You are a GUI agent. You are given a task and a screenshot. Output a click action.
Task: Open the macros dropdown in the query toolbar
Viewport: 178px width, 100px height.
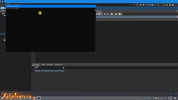[120, 14]
